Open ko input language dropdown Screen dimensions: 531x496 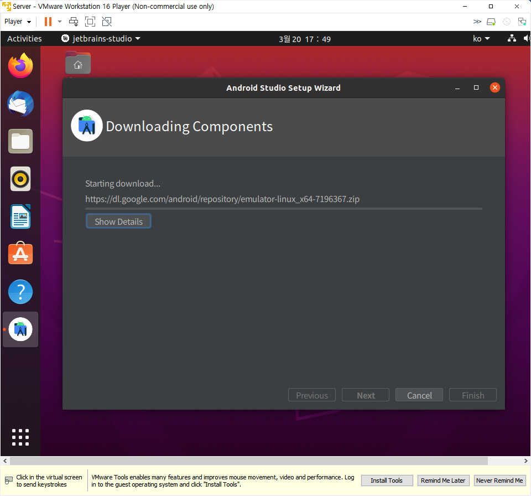click(481, 38)
